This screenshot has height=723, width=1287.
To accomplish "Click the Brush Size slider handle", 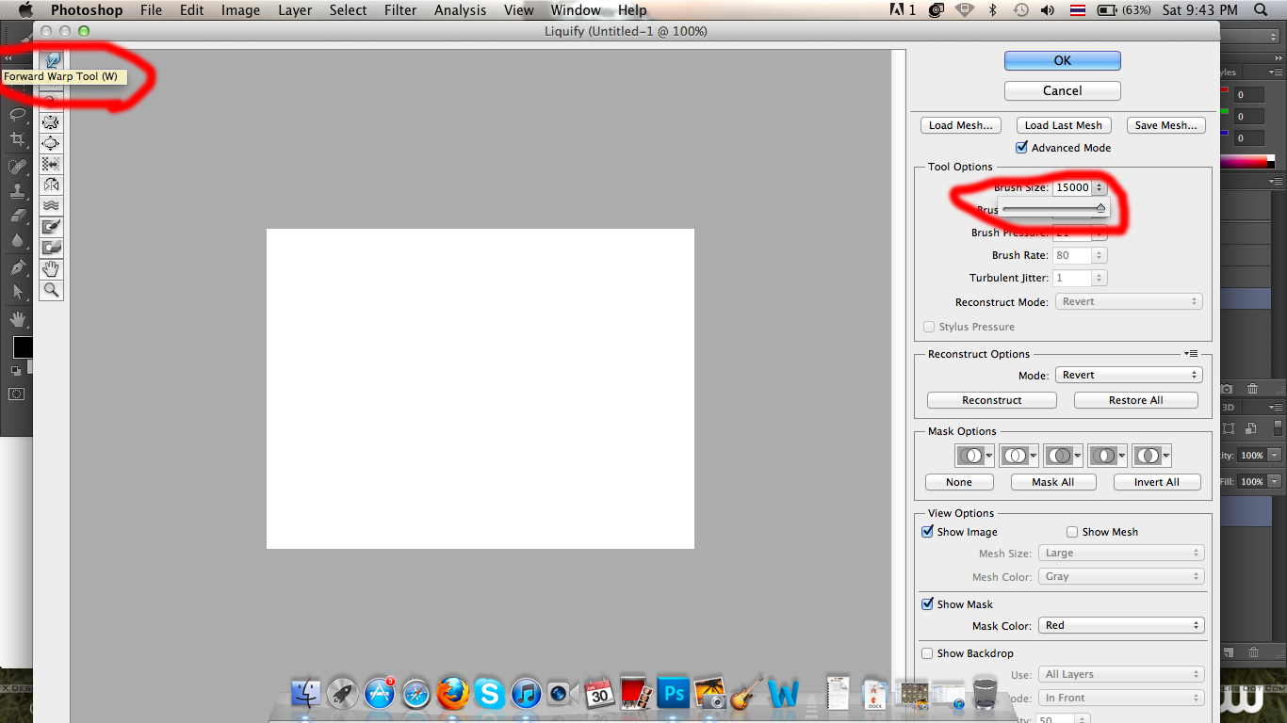I will tap(1100, 207).
